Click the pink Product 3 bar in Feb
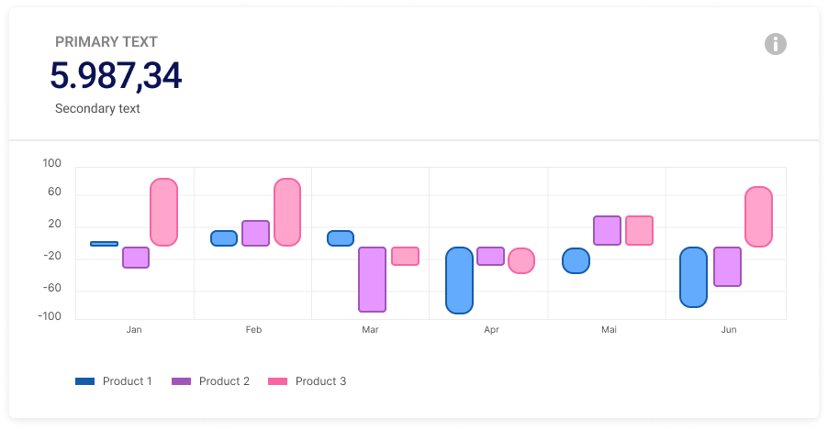The image size is (828, 429). (x=287, y=212)
